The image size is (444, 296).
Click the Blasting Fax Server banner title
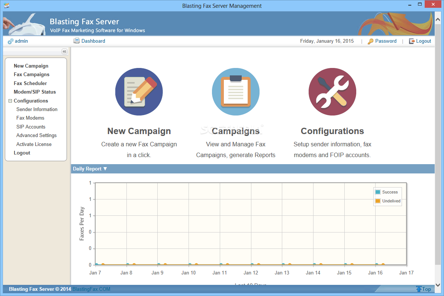(x=84, y=22)
